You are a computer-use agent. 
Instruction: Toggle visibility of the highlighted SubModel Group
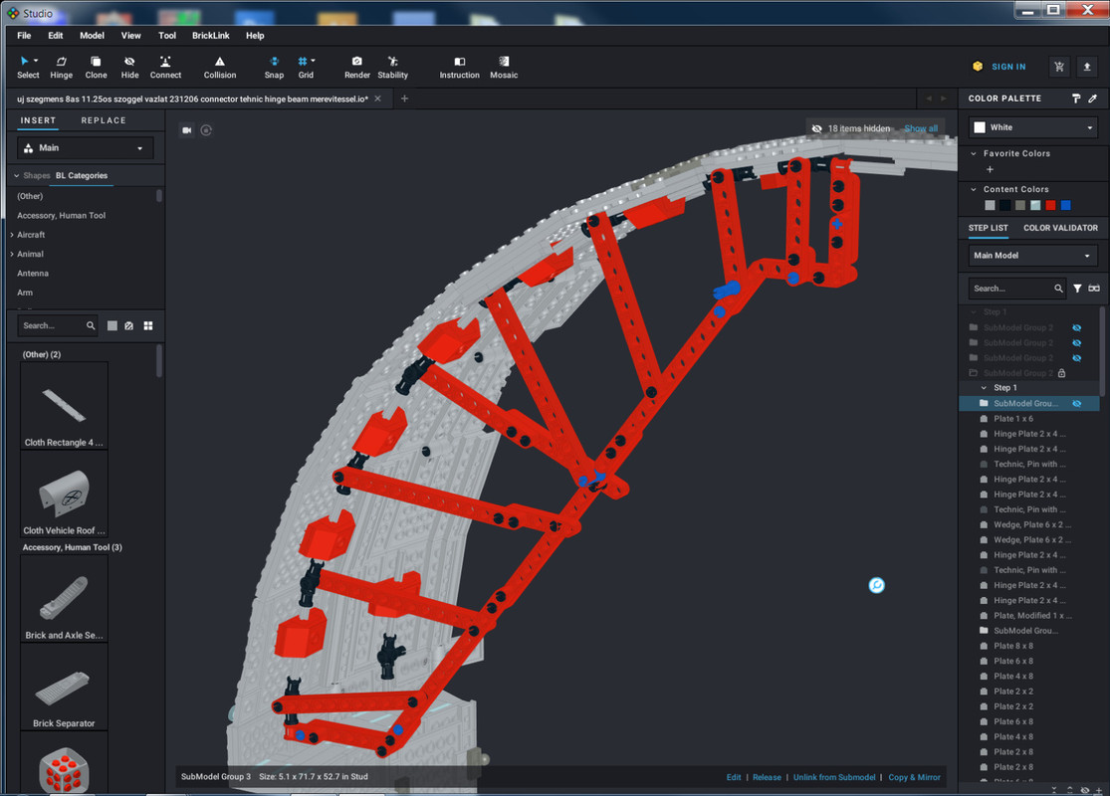point(1077,403)
